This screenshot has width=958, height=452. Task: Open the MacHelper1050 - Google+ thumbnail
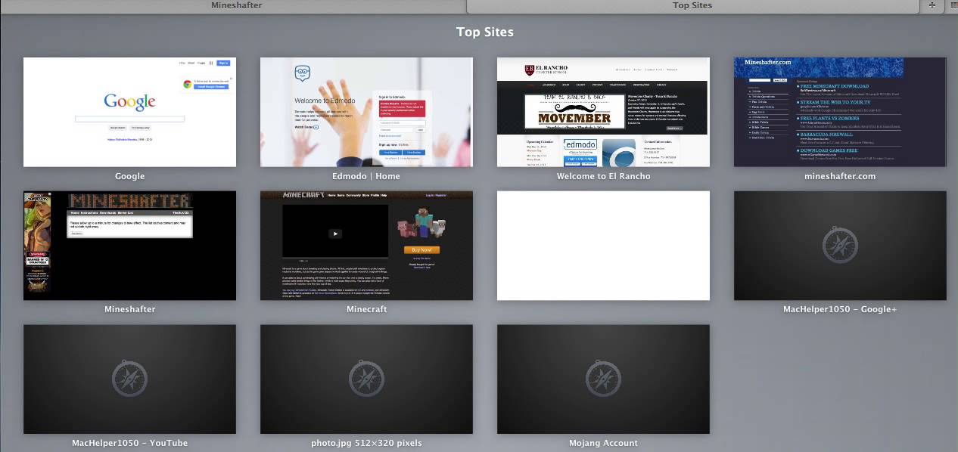[840, 246]
